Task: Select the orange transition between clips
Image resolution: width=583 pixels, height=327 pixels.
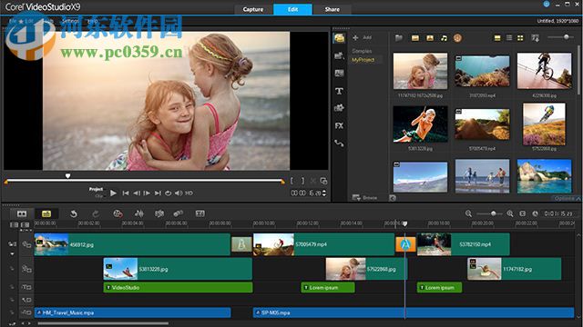Action: point(405,244)
